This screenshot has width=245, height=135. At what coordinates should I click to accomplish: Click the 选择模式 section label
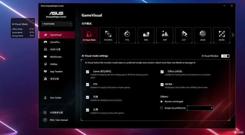point(87,24)
